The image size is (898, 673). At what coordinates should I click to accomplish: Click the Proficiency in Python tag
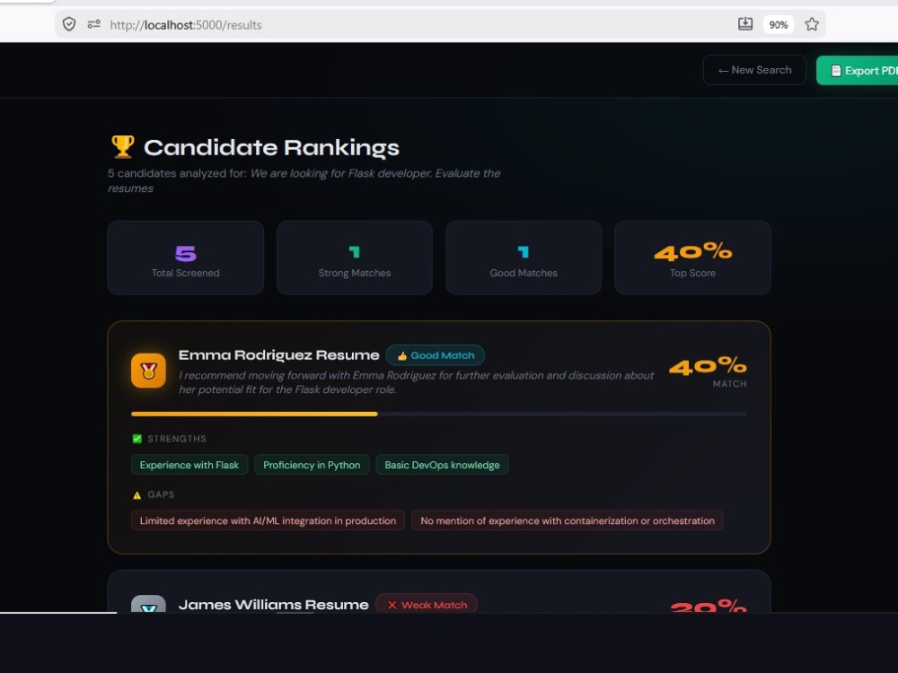pos(312,465)
